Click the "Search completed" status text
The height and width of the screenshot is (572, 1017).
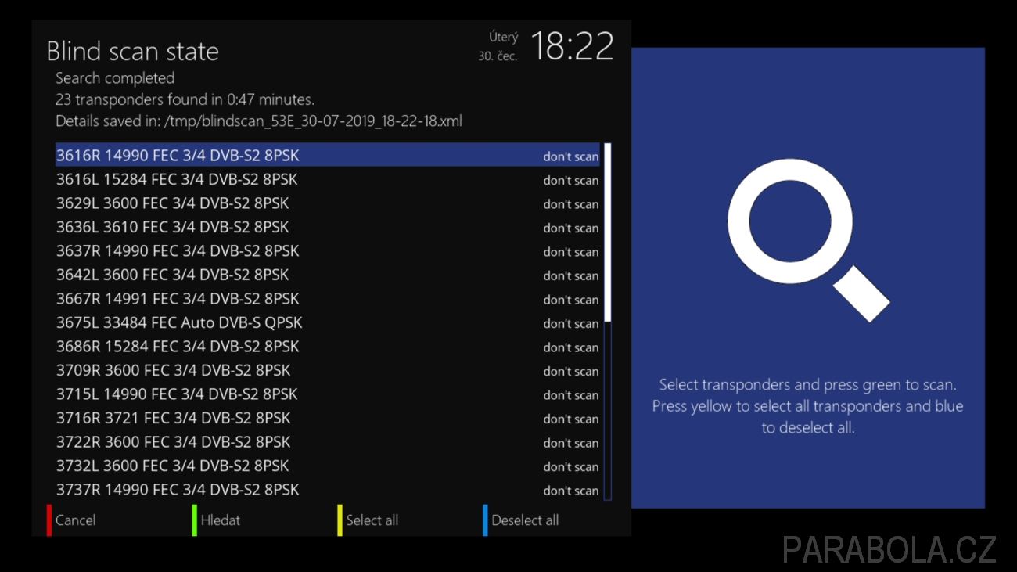pyautogui.click(x=115, y=78)
